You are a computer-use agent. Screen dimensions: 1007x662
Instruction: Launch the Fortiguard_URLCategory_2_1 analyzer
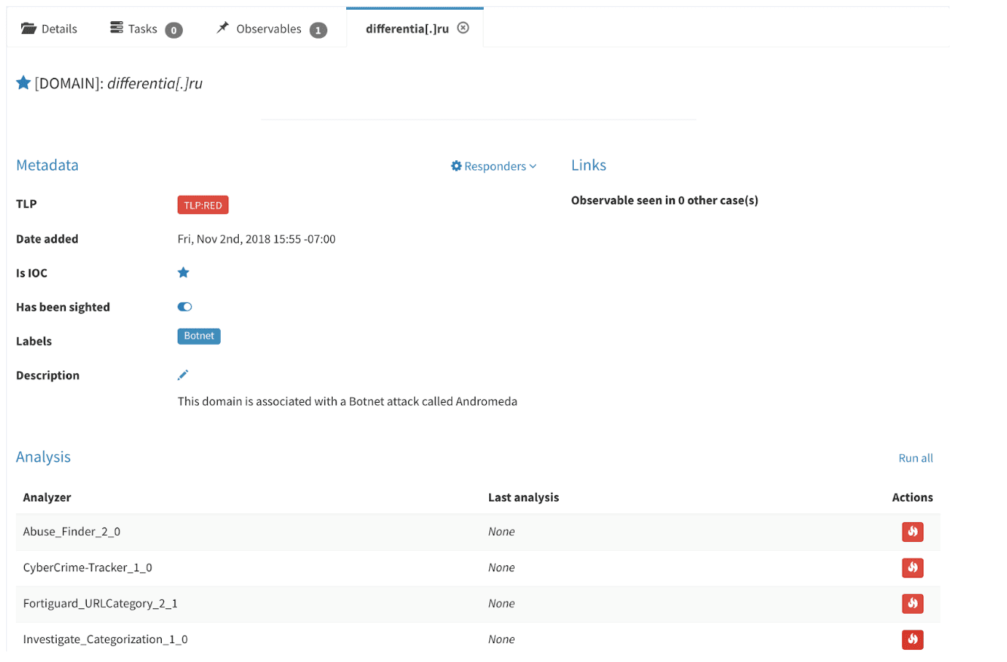click(912, 603)
